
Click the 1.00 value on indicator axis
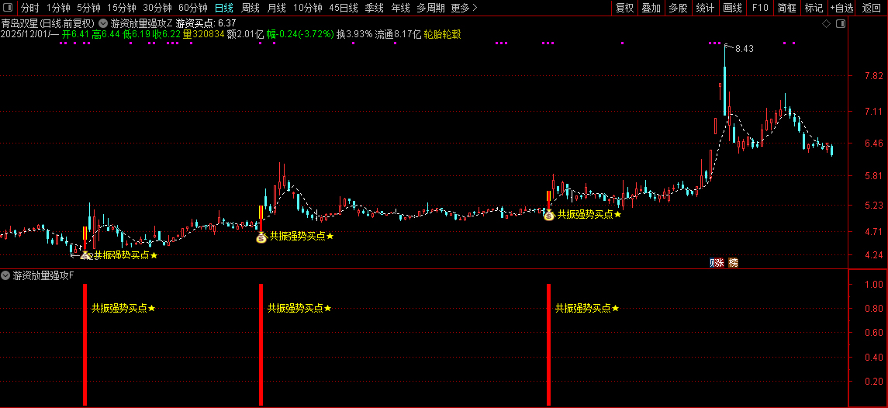874,285
